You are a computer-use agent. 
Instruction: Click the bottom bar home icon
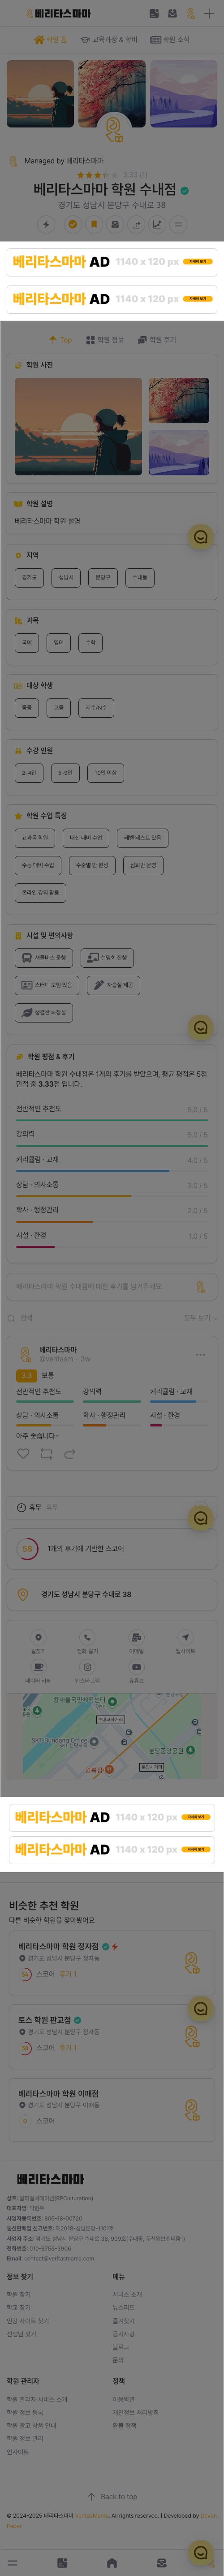click(112, 2562)
